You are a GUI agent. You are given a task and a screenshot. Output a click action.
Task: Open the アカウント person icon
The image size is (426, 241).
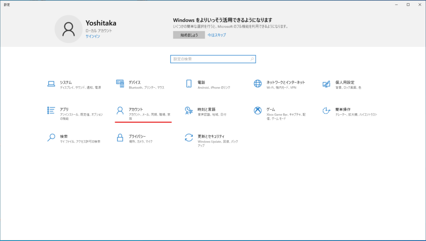click(x=120, y=111)
